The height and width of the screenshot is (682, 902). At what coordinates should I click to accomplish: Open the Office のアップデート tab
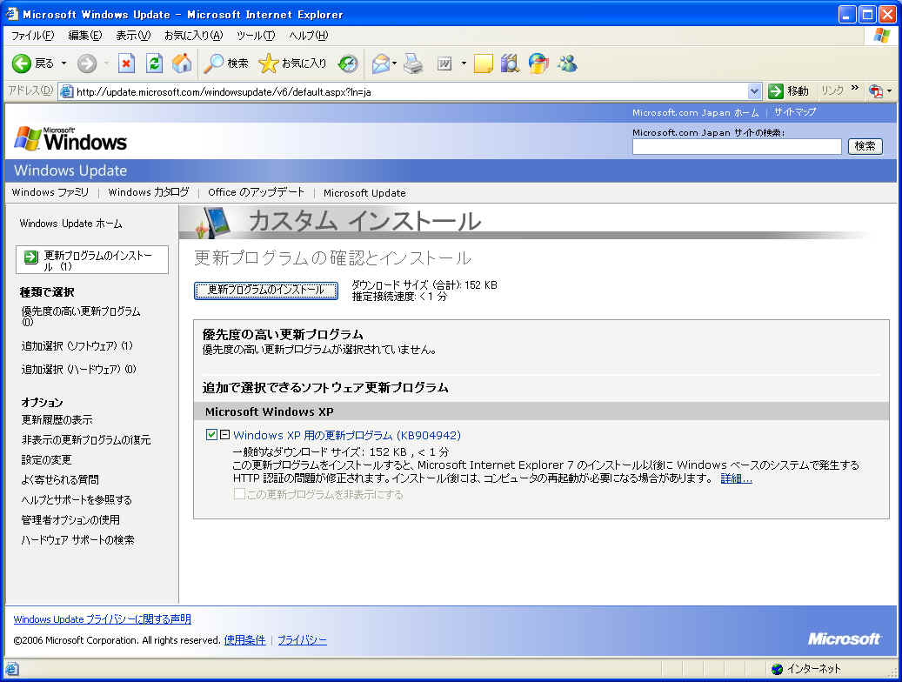coord(256,192)
